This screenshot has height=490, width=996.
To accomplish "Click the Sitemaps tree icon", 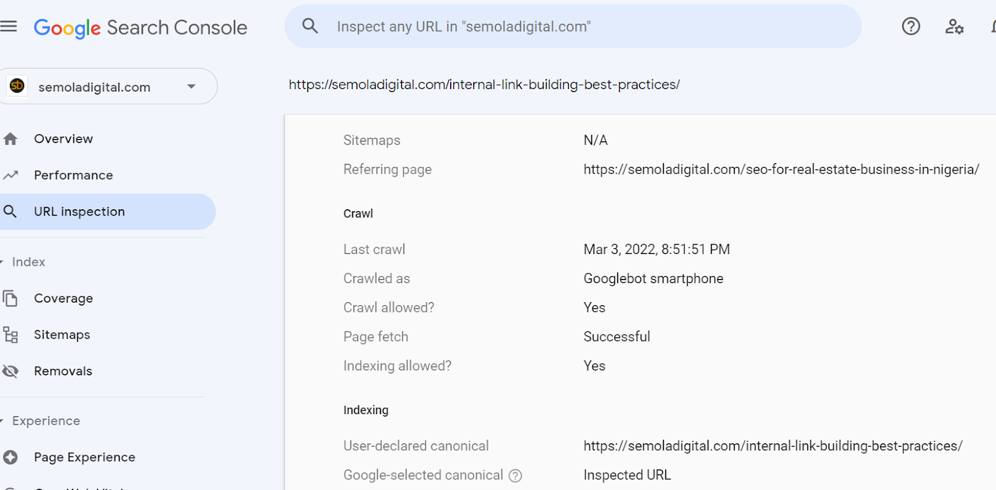I will point(11,335).
